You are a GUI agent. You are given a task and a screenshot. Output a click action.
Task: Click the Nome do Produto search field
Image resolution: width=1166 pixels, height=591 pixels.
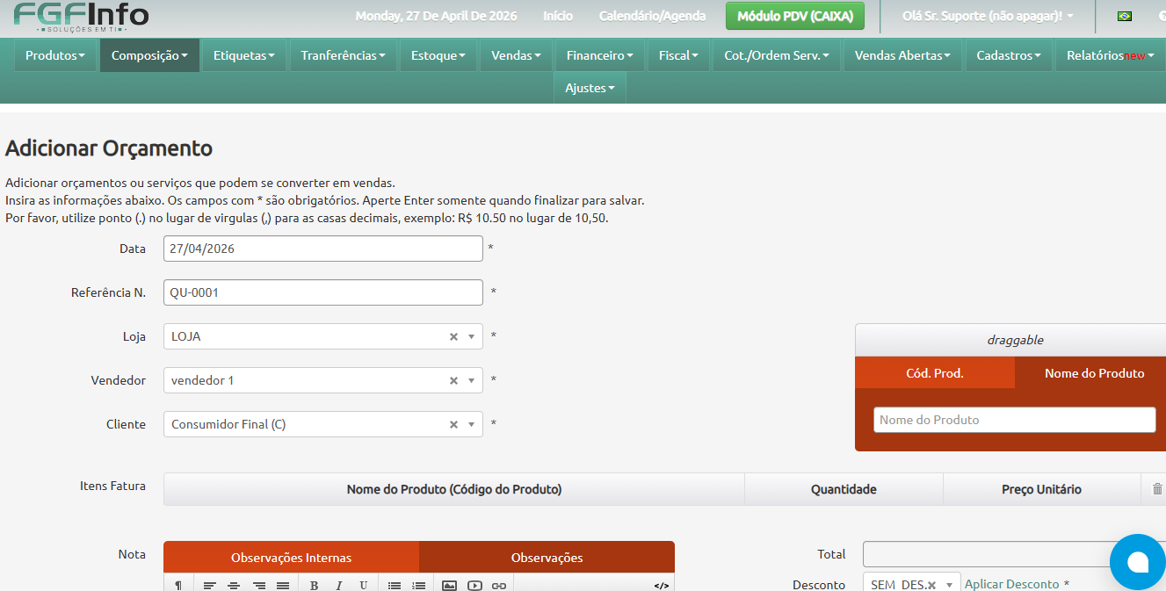[x=1015, y=420]
